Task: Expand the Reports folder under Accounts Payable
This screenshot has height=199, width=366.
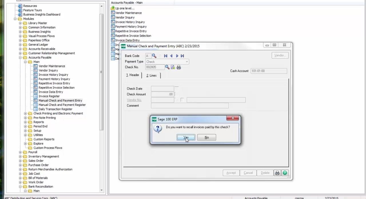Action: click(25, 122)
